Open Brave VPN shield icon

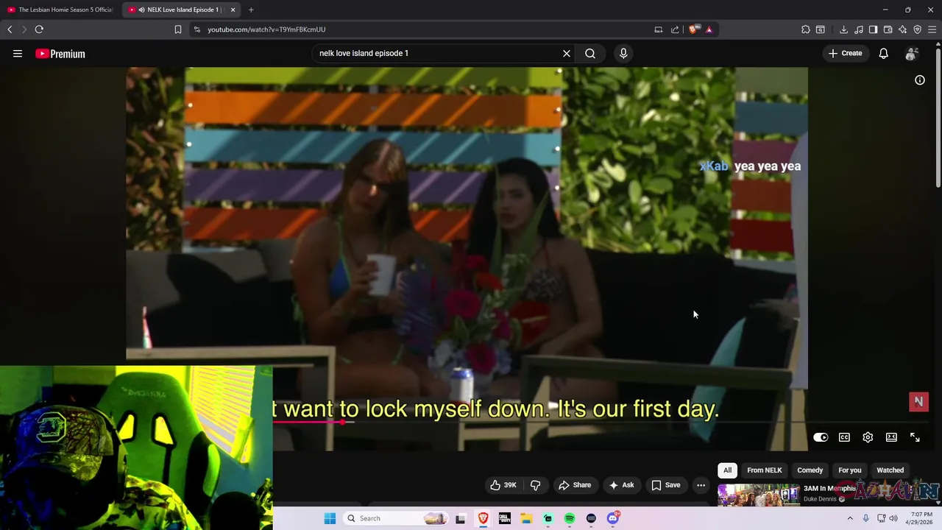pos(918,29)
